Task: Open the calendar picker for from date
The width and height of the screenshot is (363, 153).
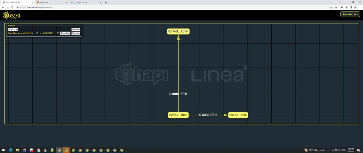Action: pos(37,33)
